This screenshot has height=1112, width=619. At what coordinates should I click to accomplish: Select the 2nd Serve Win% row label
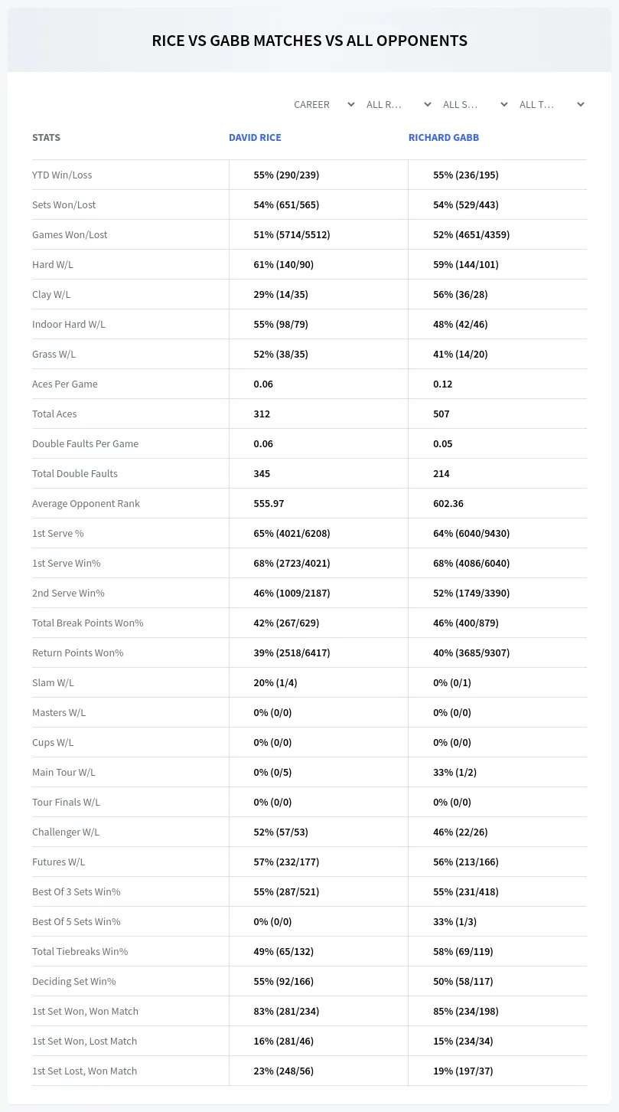tap(68, 593)
